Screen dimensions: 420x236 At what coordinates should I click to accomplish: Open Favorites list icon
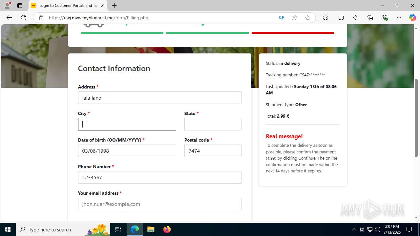click(356, 18)
